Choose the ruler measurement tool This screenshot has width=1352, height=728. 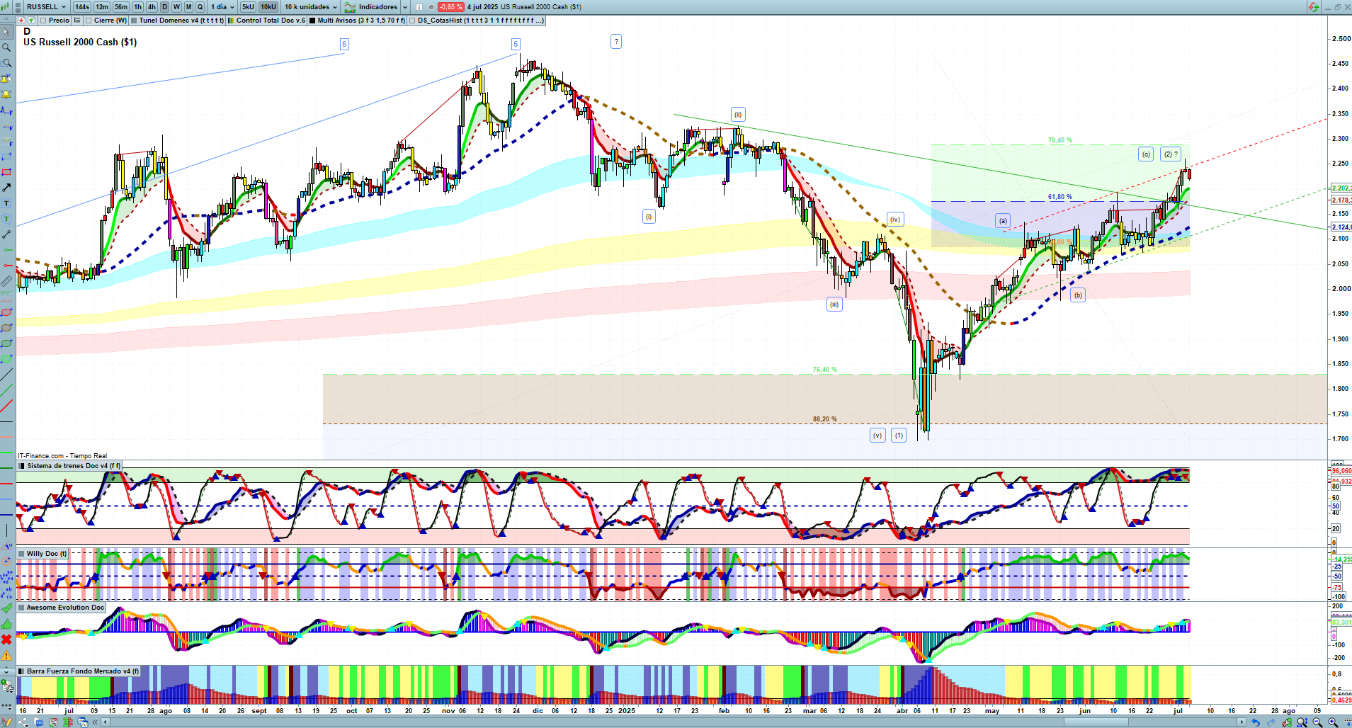pyautogui.click(x=6, y=281)
